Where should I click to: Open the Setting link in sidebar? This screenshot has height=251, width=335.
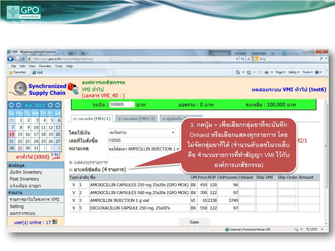[17, 207]
